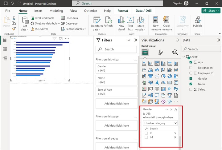Tick the F gender filter checkbox
The width and height of the screenshot is (222, 150).
146,133
